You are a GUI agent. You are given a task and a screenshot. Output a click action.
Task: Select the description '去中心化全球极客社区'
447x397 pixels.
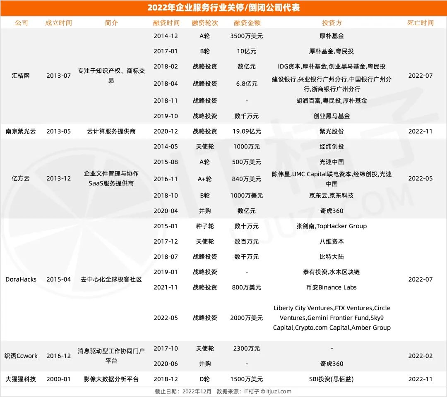tap(111, 280)
